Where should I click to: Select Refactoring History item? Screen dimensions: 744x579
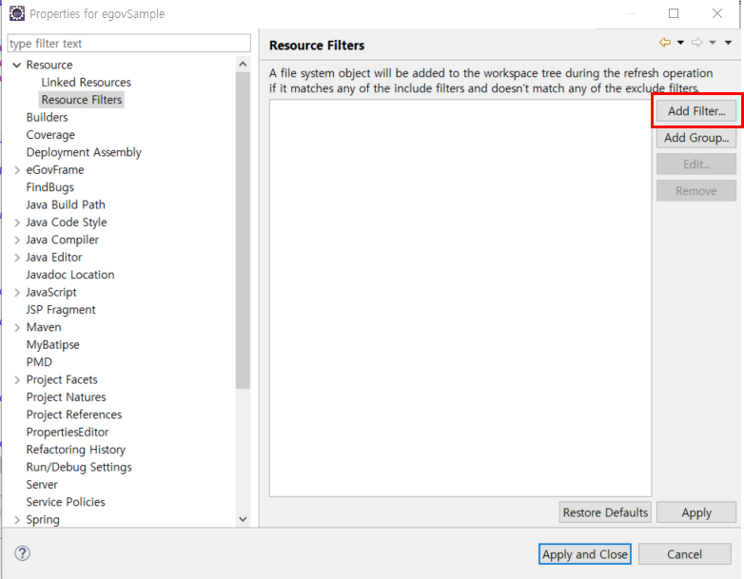point(76,450)
